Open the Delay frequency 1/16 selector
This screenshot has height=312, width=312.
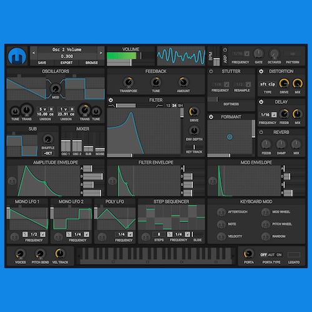pos(265,115)
